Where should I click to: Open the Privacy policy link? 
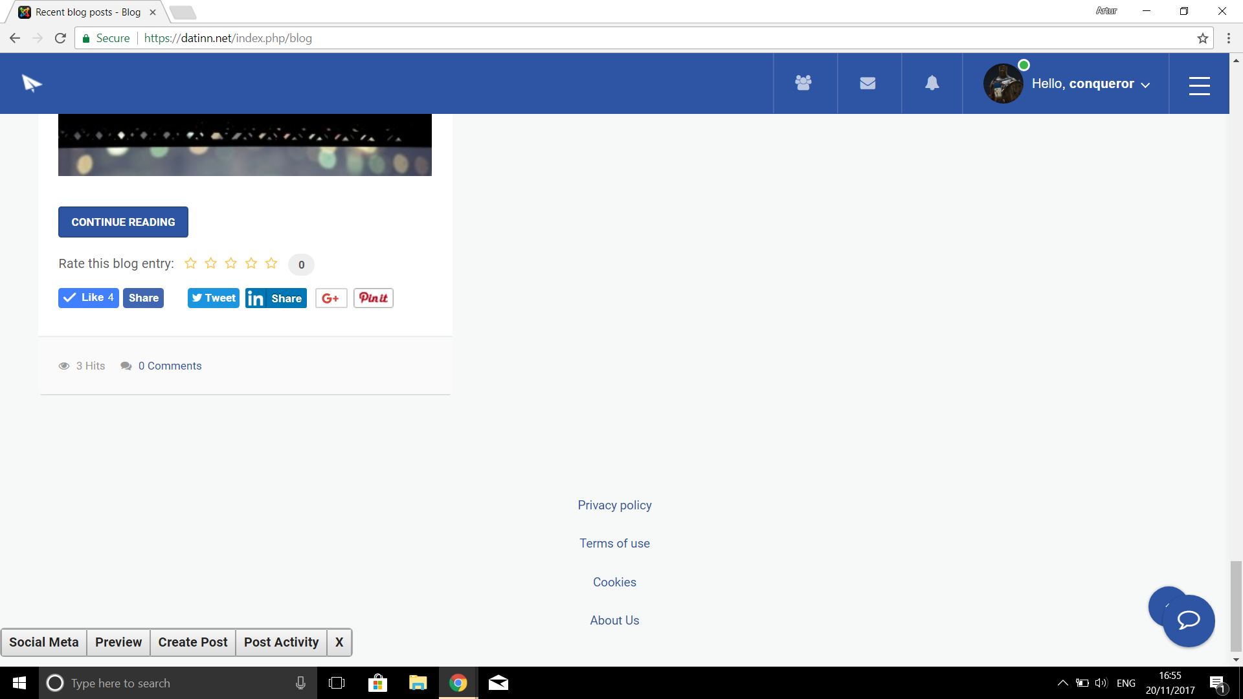coord(614,505)
